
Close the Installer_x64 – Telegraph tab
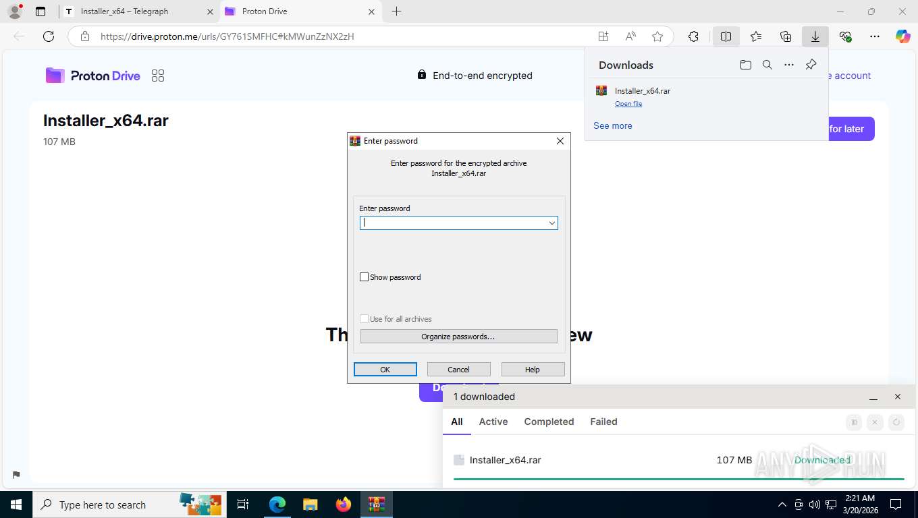click(x=210, y=11)
